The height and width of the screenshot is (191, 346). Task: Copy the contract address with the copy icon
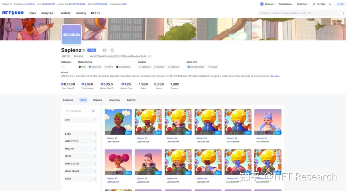[149, 56]
